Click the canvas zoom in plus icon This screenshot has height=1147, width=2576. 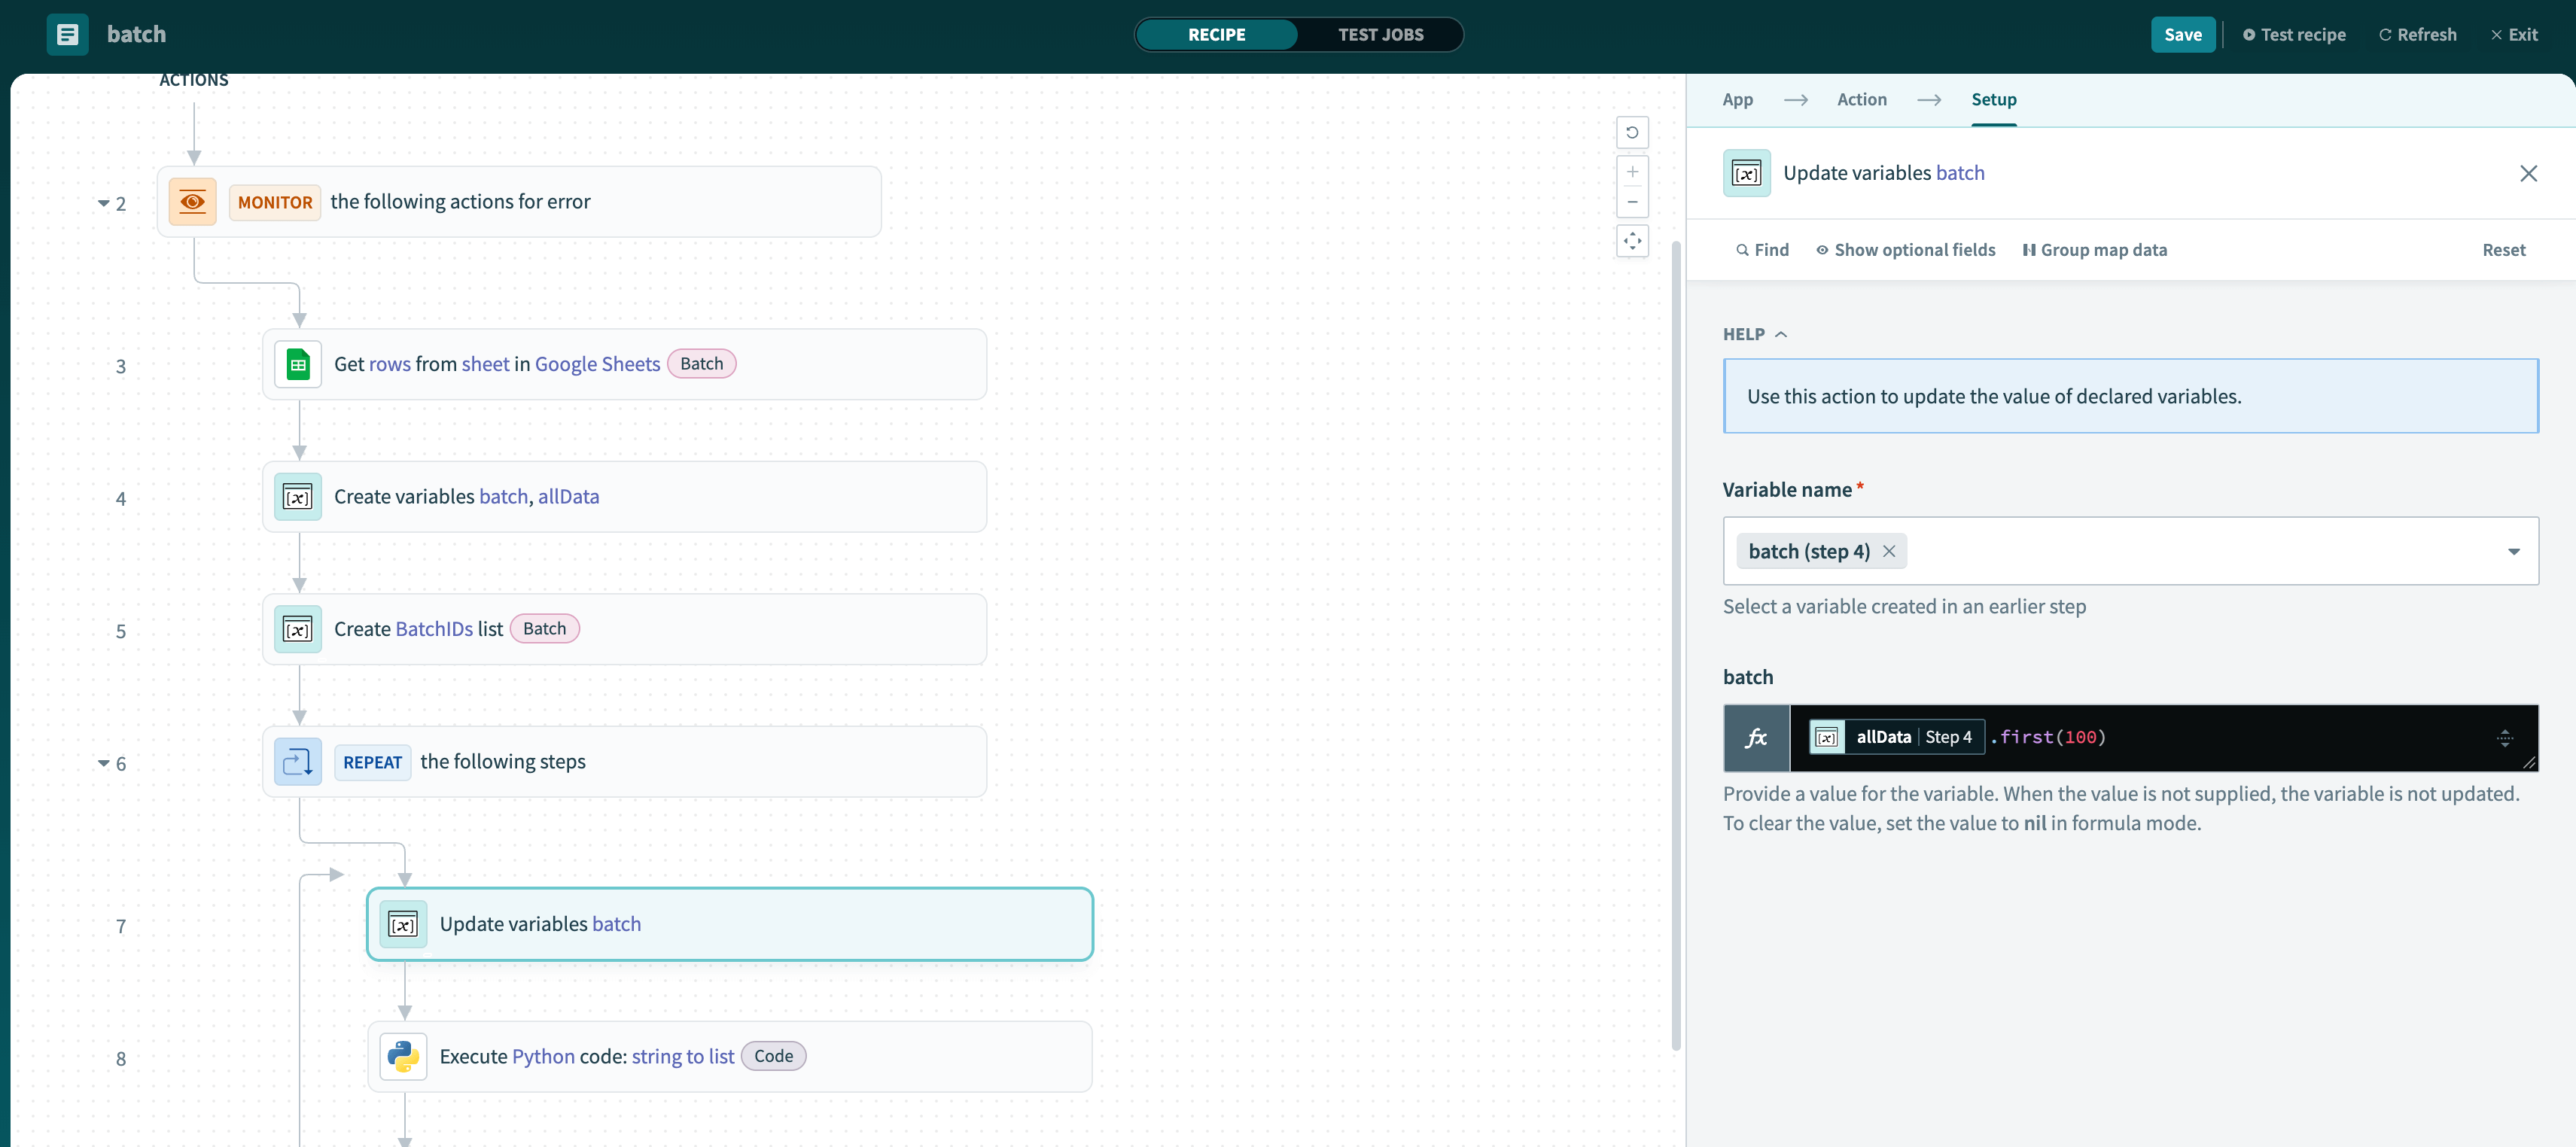click(x=1632, y=172)
